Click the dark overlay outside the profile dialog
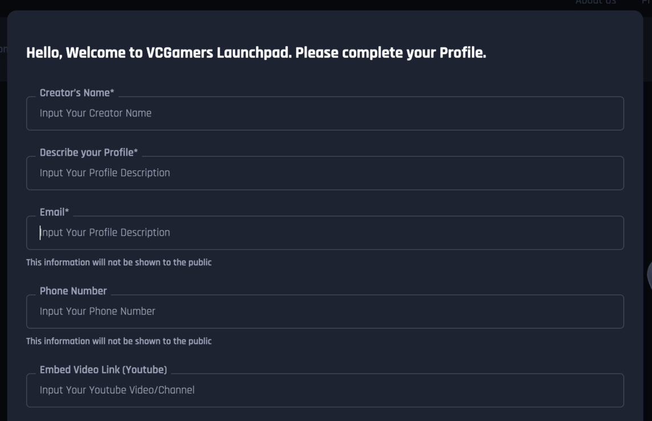 point(3,228)
